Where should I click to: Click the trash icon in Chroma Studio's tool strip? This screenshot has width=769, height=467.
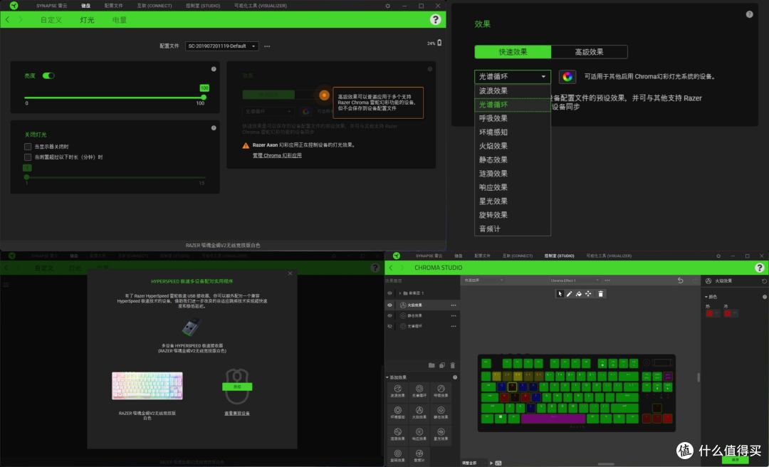click(x=600, y=294)
